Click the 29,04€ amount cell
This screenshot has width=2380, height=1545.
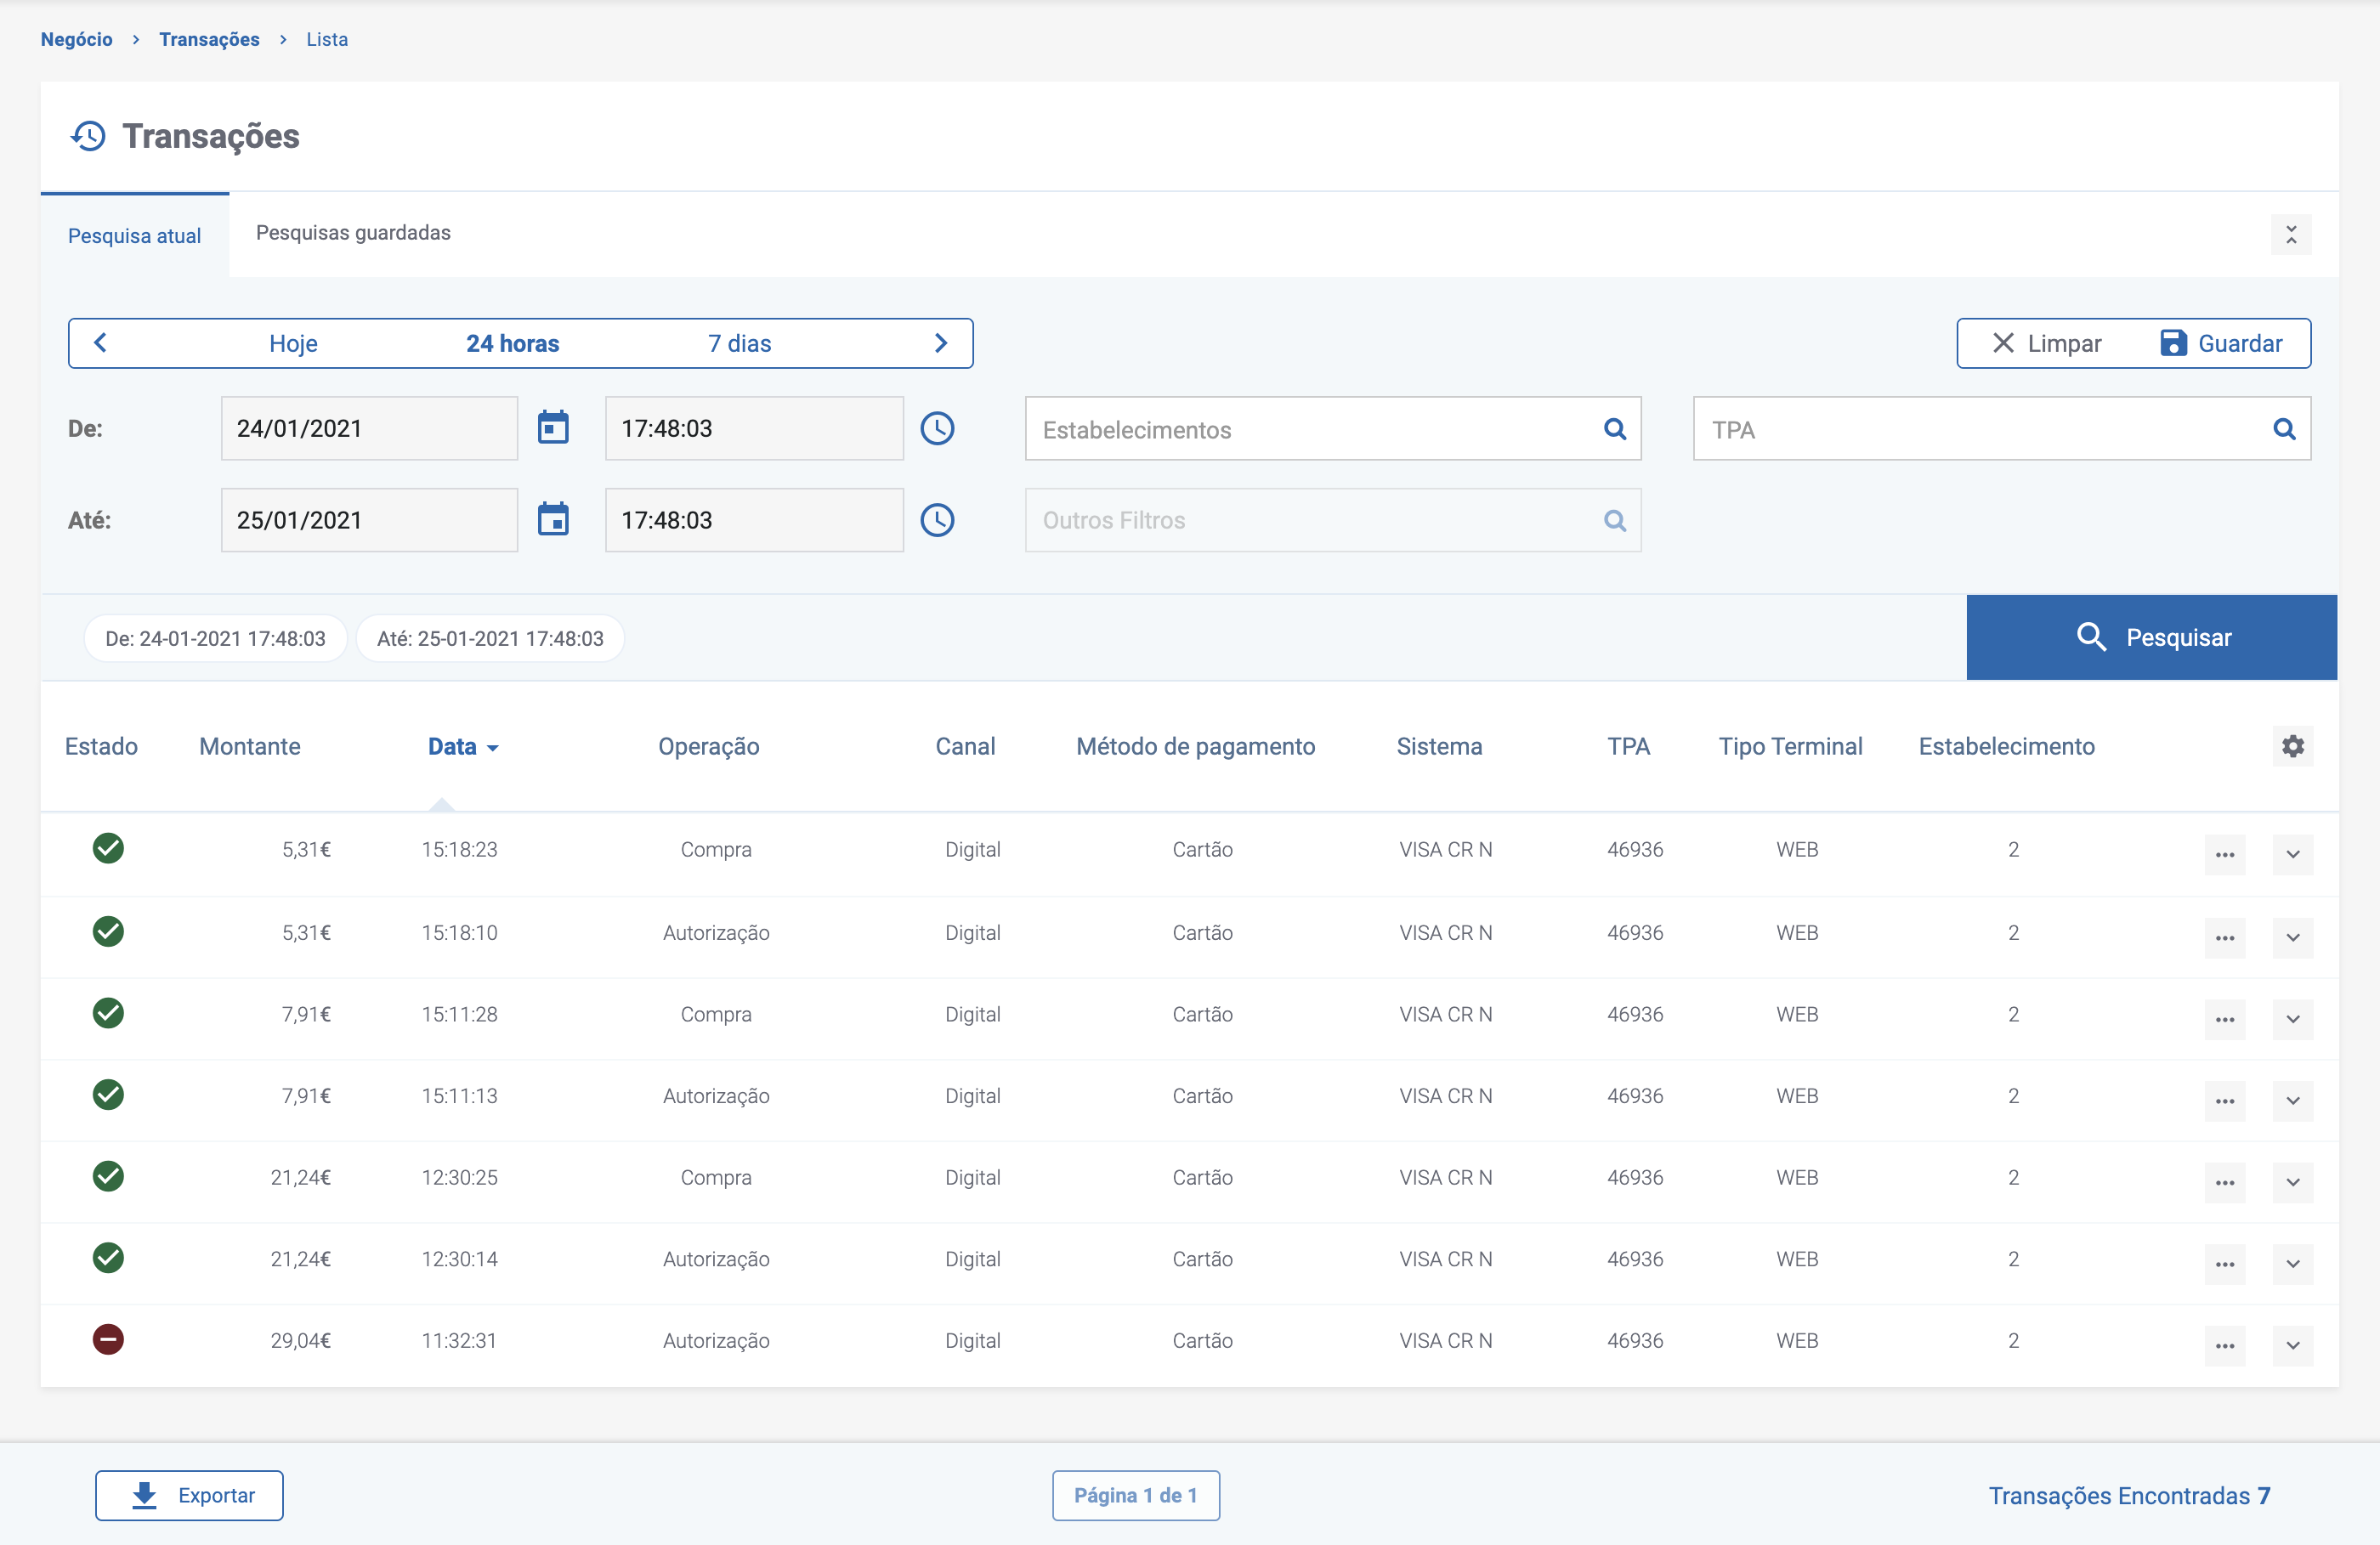pyautogui.click(x=300, y=1340)
